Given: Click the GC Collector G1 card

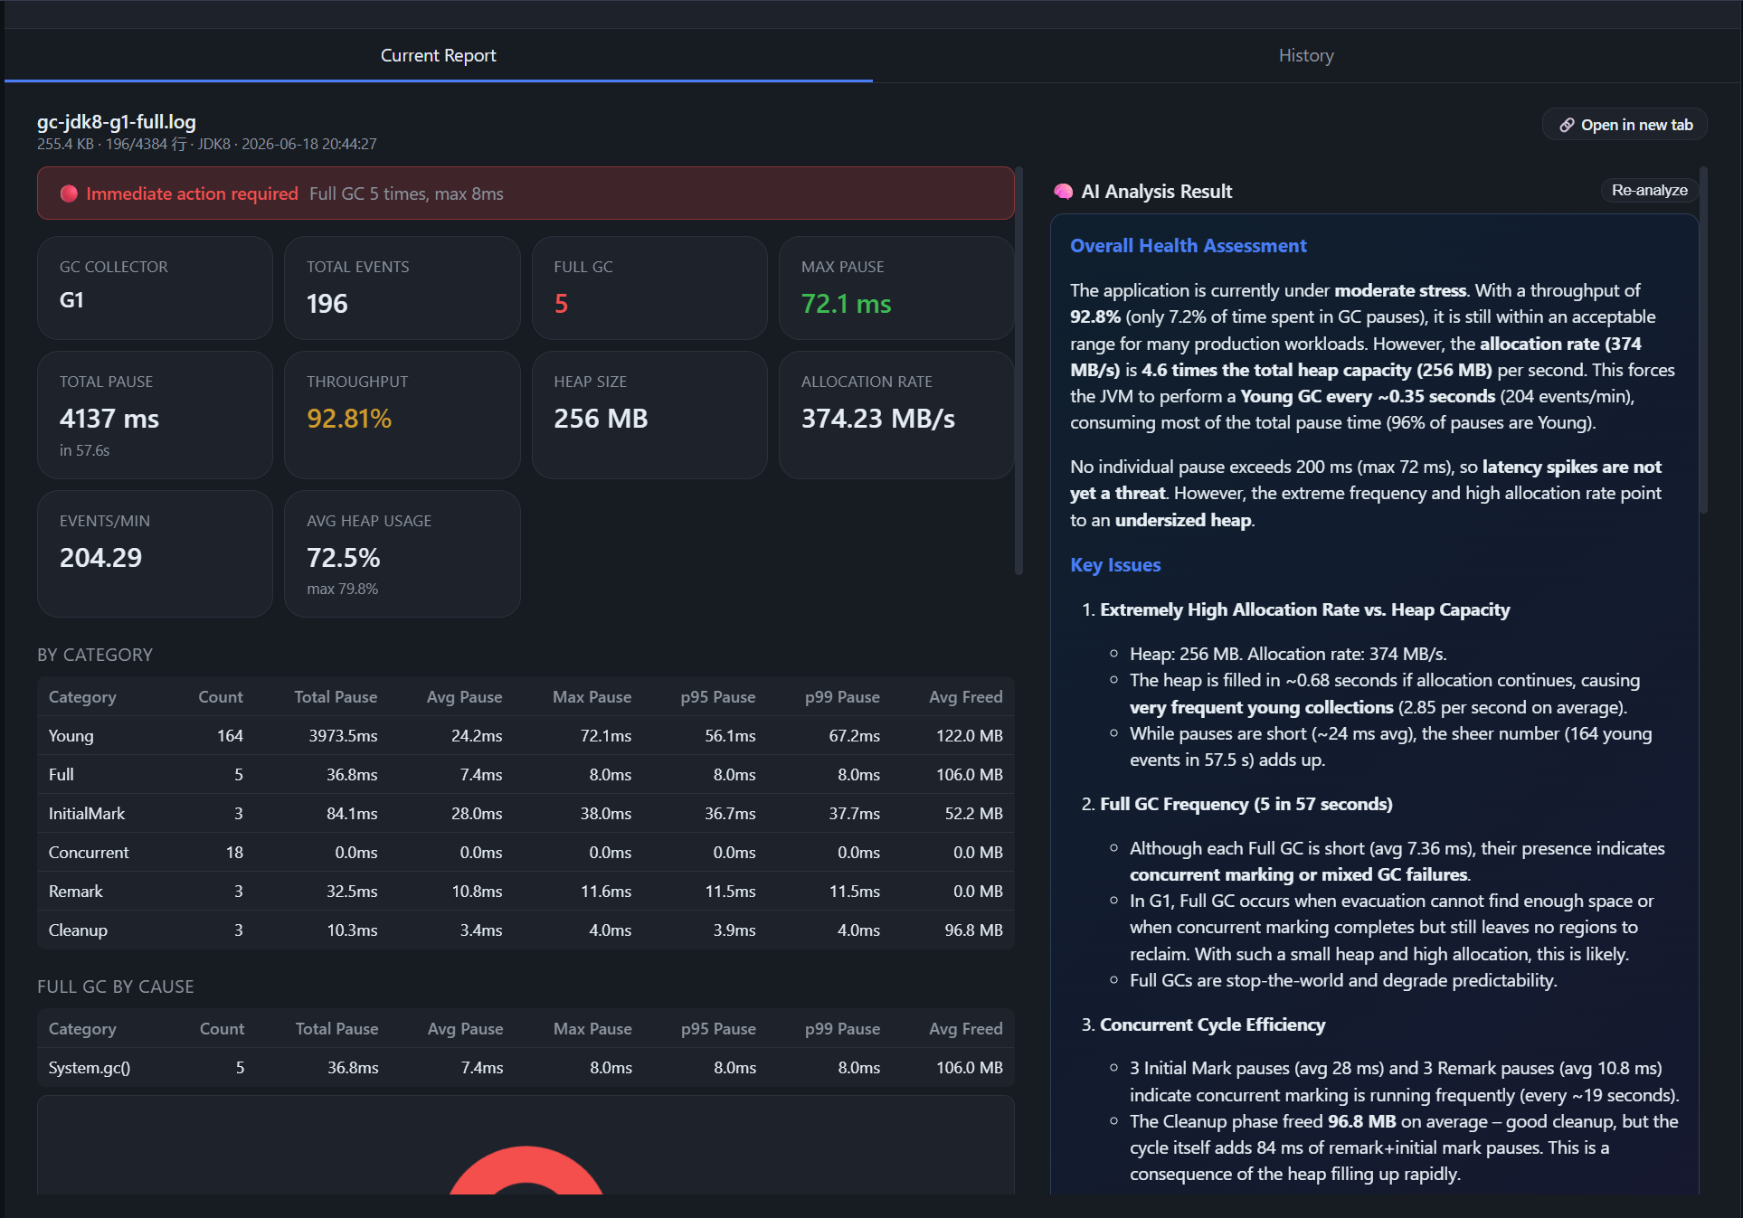Looking at the screenshot, I should coord(155,288).
